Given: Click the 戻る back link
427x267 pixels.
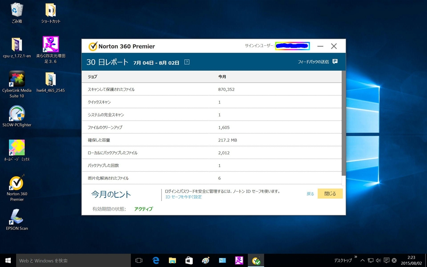Looking at the screenshot, I should pos(310,194).
